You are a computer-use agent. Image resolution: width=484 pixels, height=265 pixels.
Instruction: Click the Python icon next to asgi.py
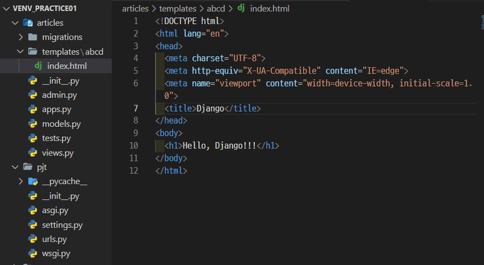[x=33, y=210]
